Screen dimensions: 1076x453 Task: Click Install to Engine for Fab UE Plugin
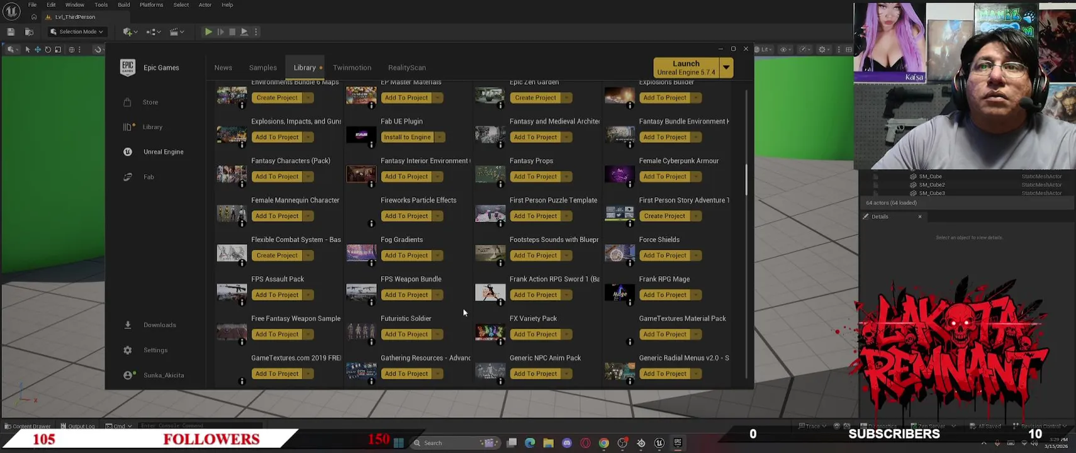pyautogui.click(x=407, y=137)
